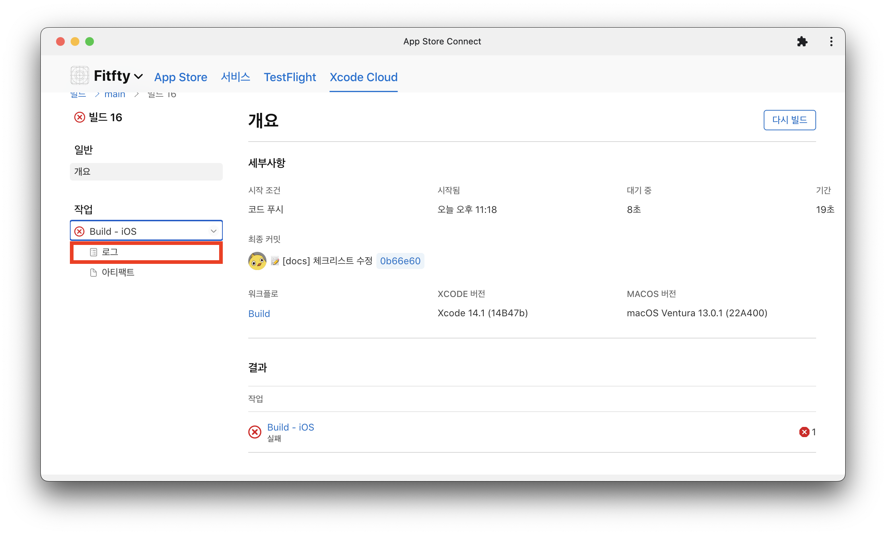
Task: Go to the 서비스 tab
Action: 236,77
